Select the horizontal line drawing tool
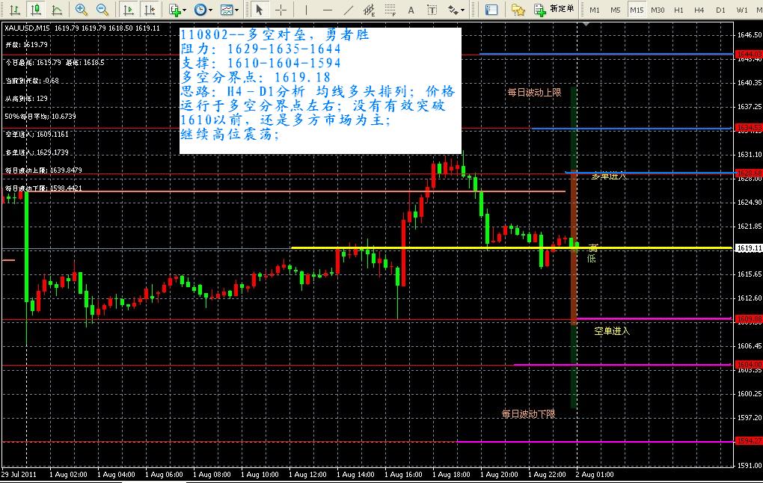Viewport: 763px width, 483px height. (328, 9)
